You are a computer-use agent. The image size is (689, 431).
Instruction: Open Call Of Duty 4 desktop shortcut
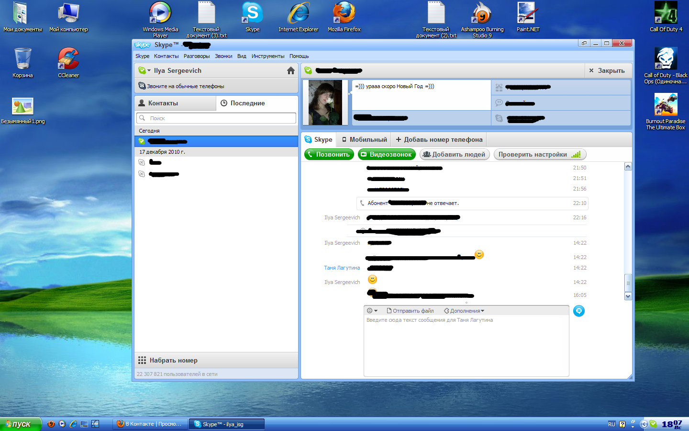(x=666, y=17)
